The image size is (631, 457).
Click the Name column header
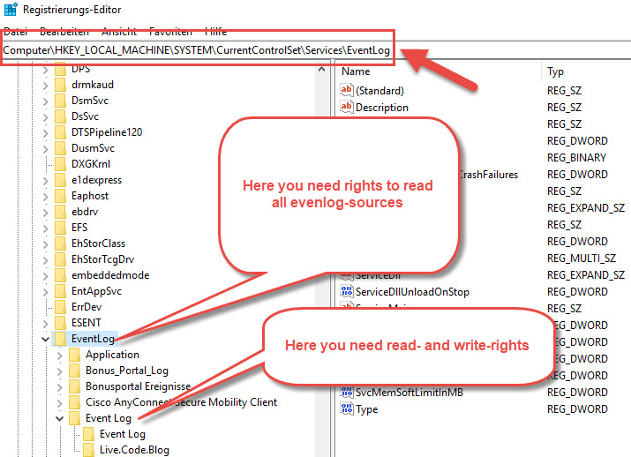pos(356,71)
